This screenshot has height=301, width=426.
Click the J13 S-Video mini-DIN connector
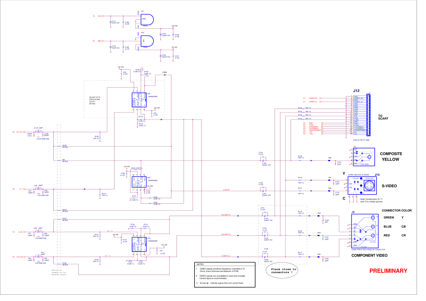pyautogui.click(x=362, y=186)
